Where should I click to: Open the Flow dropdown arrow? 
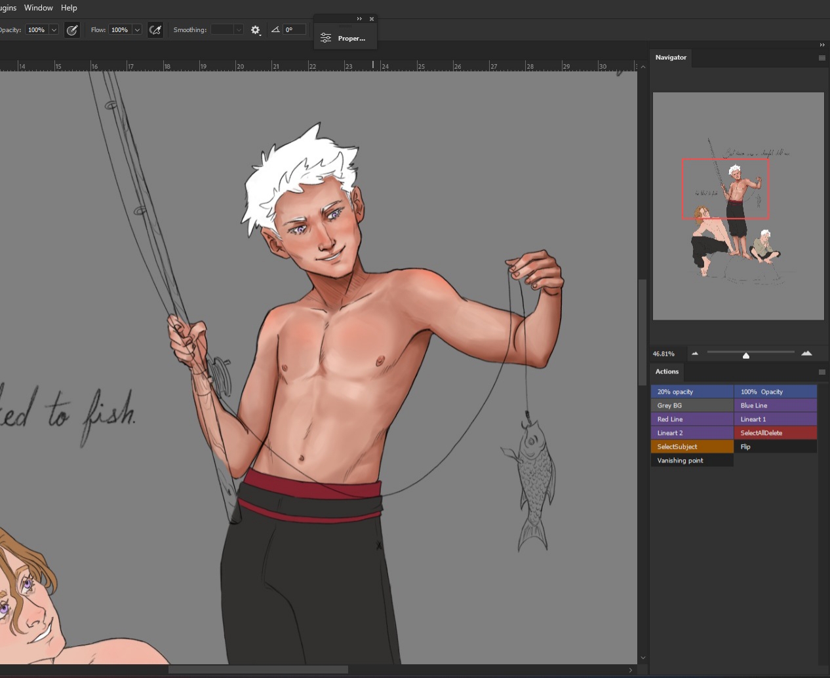coord(137,30)
